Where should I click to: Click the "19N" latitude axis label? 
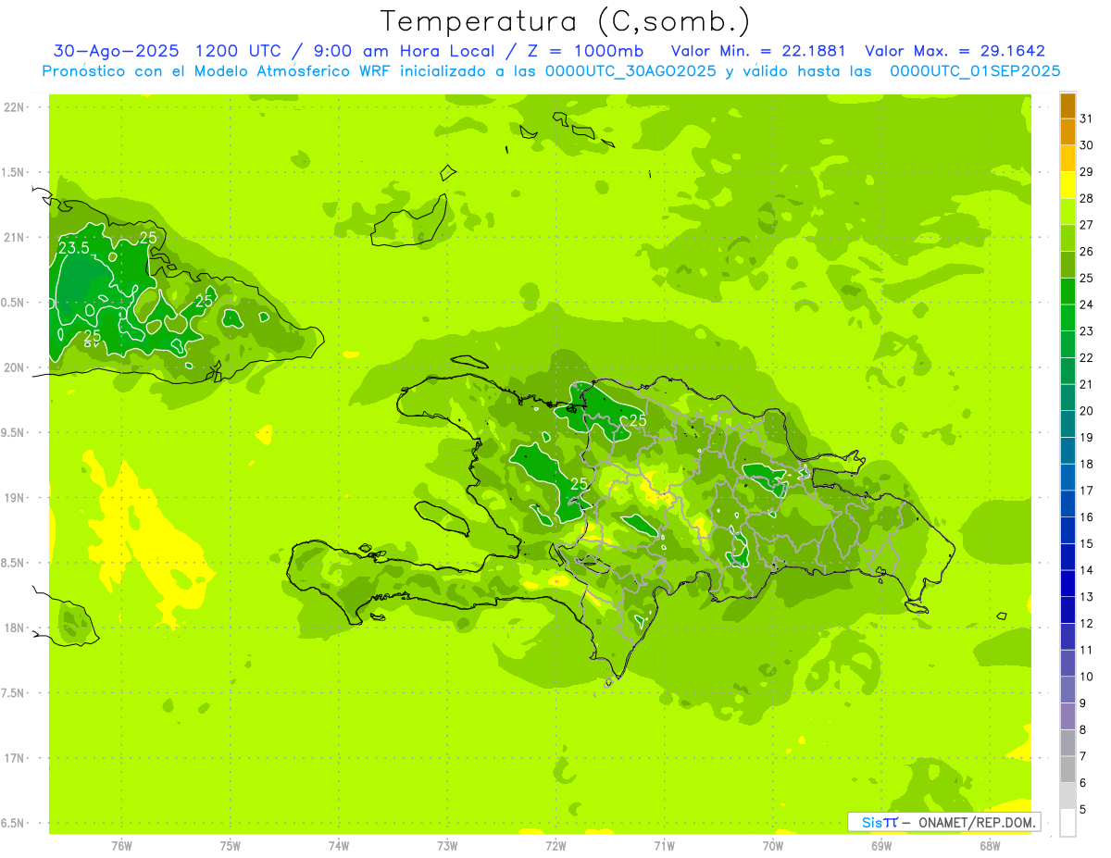click(15, 498)
